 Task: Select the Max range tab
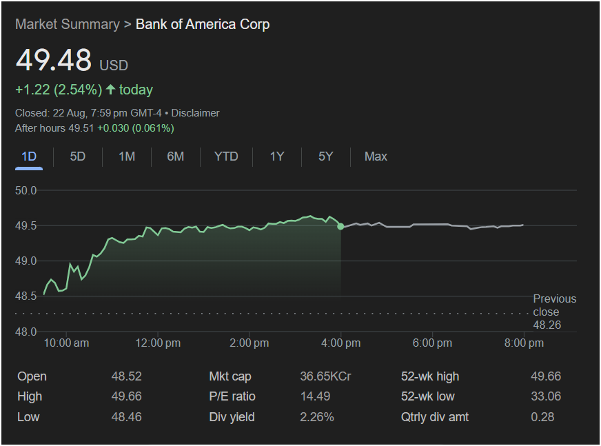pyautogui.click(x=376, y=156)
